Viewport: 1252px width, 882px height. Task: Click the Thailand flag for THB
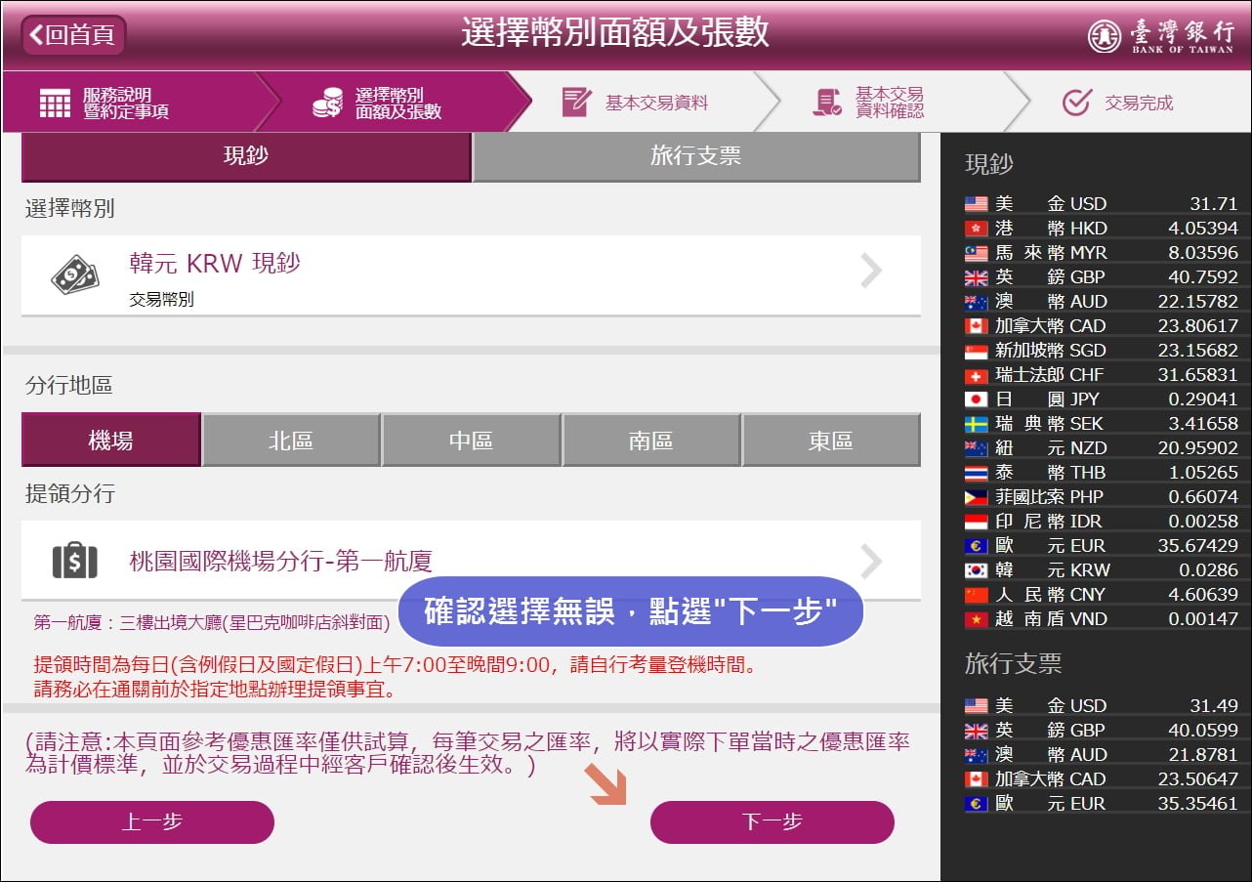click(977, 473)
